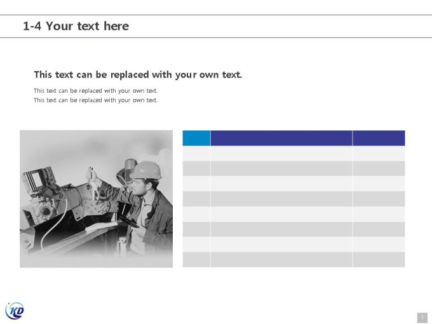
Task: Select the second small body text line
Action: point(95,100)
